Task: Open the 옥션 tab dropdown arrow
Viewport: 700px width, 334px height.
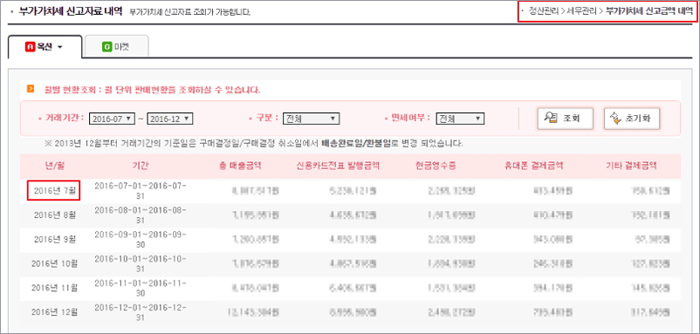Action: pyautogui.click(x=60, y=47)
